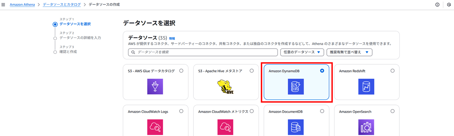The width and height of the screenshot is (454, 136).
Task: Open the hamburger navigation menu
Action: tap(4, 5)
